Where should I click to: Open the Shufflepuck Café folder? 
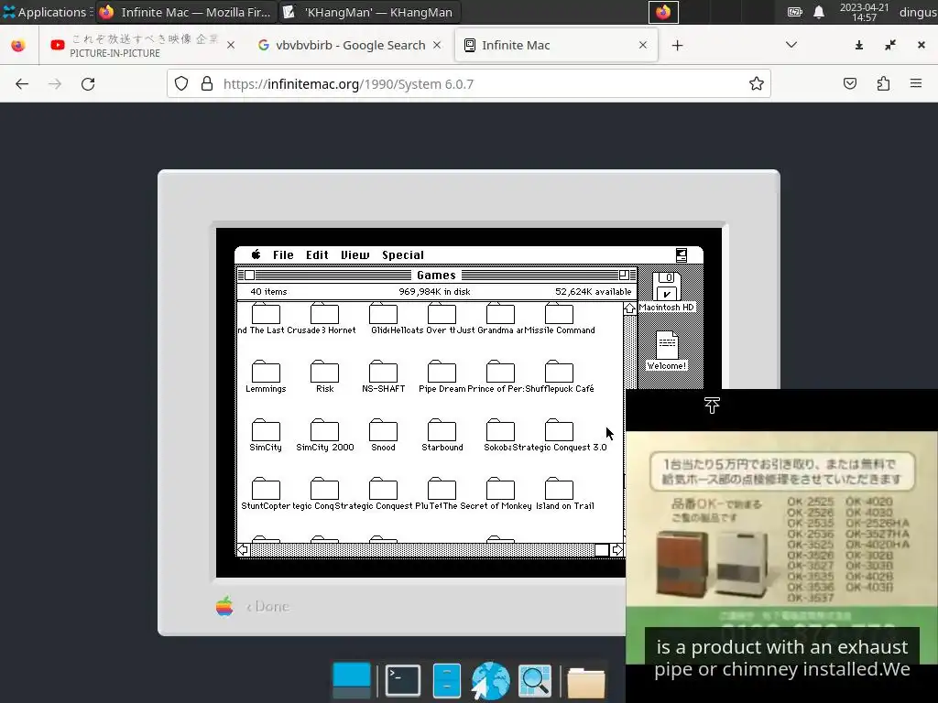[x=560, y=372]
